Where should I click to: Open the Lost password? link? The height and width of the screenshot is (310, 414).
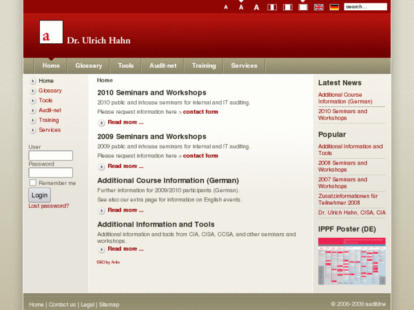[x=49, y=206]
